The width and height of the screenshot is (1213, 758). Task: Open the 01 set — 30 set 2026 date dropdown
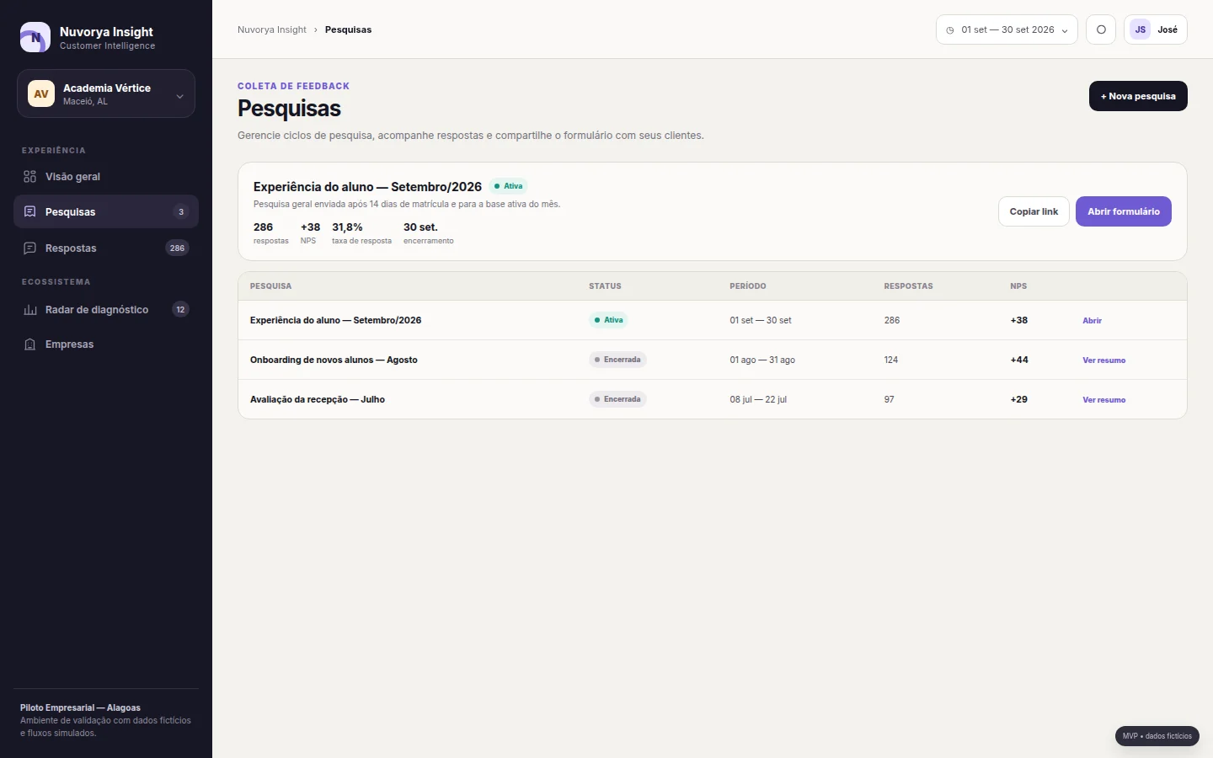(x=1007, y=29)
